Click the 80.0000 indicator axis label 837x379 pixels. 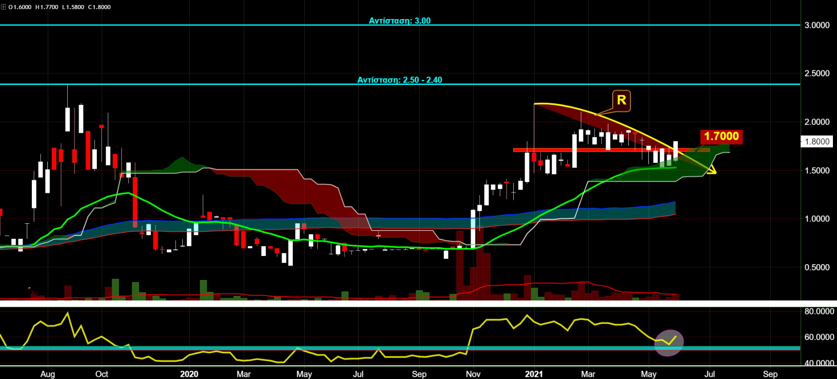(x=819, y=311)
